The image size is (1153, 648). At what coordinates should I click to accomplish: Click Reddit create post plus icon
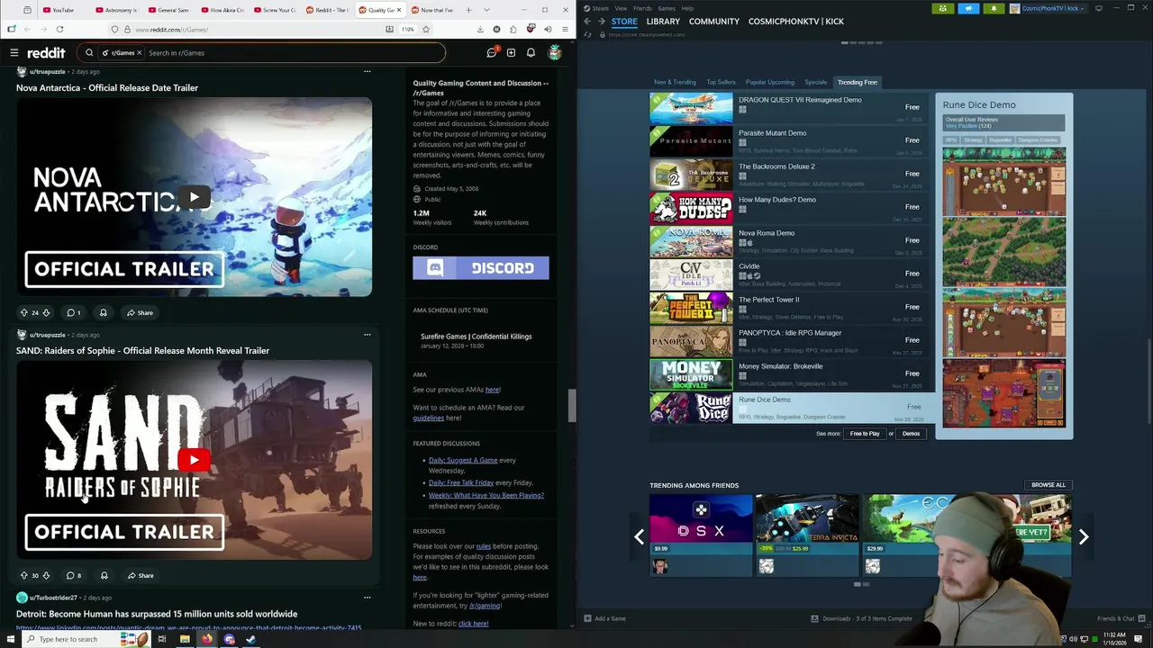511,53
